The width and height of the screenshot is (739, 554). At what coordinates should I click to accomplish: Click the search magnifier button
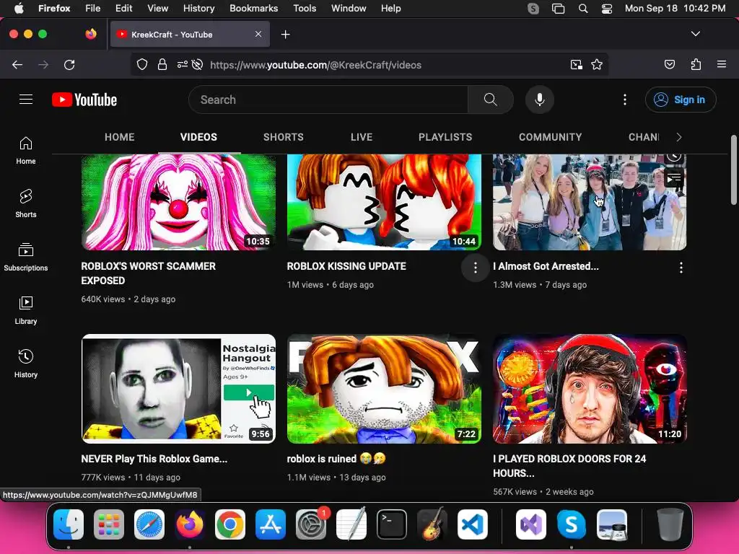coord(491,100)
